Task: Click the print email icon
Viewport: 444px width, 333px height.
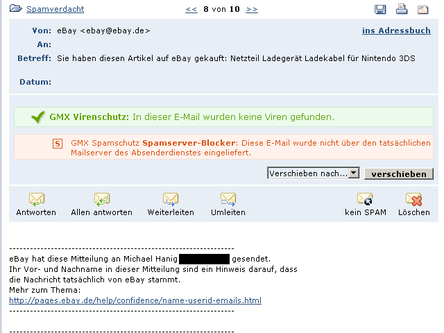Action: (x=401, y=9)
